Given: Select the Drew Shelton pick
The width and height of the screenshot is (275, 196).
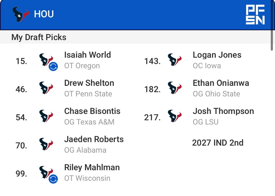Looking at the screenshot, I should (89, 83).
